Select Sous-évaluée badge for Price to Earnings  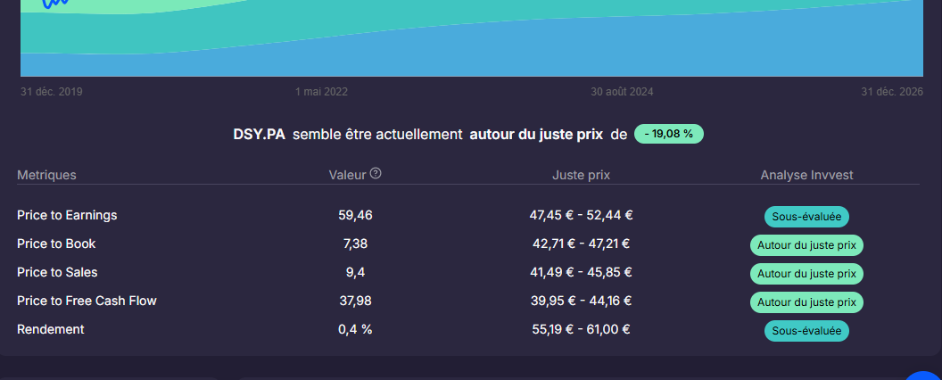click(806, 217)
